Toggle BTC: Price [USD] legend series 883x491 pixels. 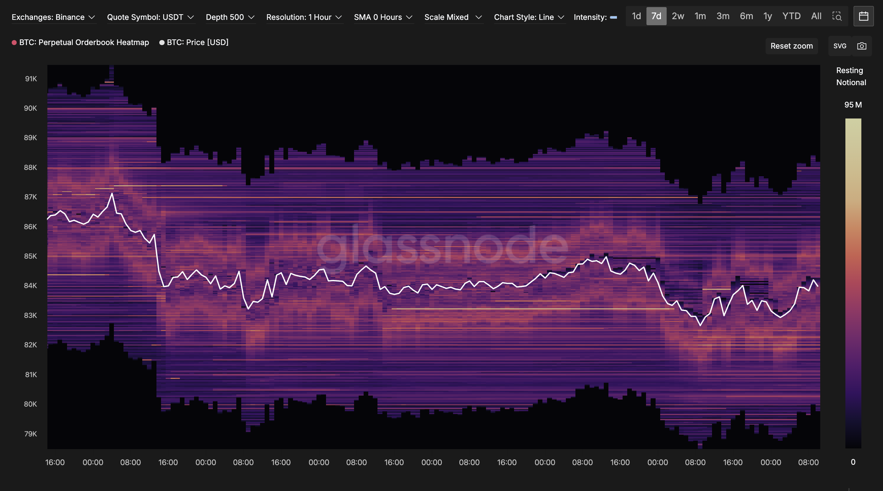[x=194, y=43]
